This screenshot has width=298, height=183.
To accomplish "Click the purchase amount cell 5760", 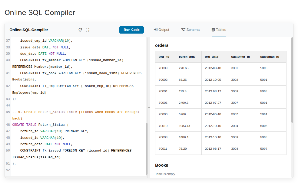I will [182, 114].
